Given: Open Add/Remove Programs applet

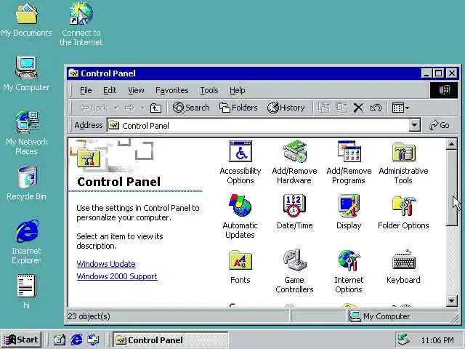Looking at the screenshot, I should [349, 163].
